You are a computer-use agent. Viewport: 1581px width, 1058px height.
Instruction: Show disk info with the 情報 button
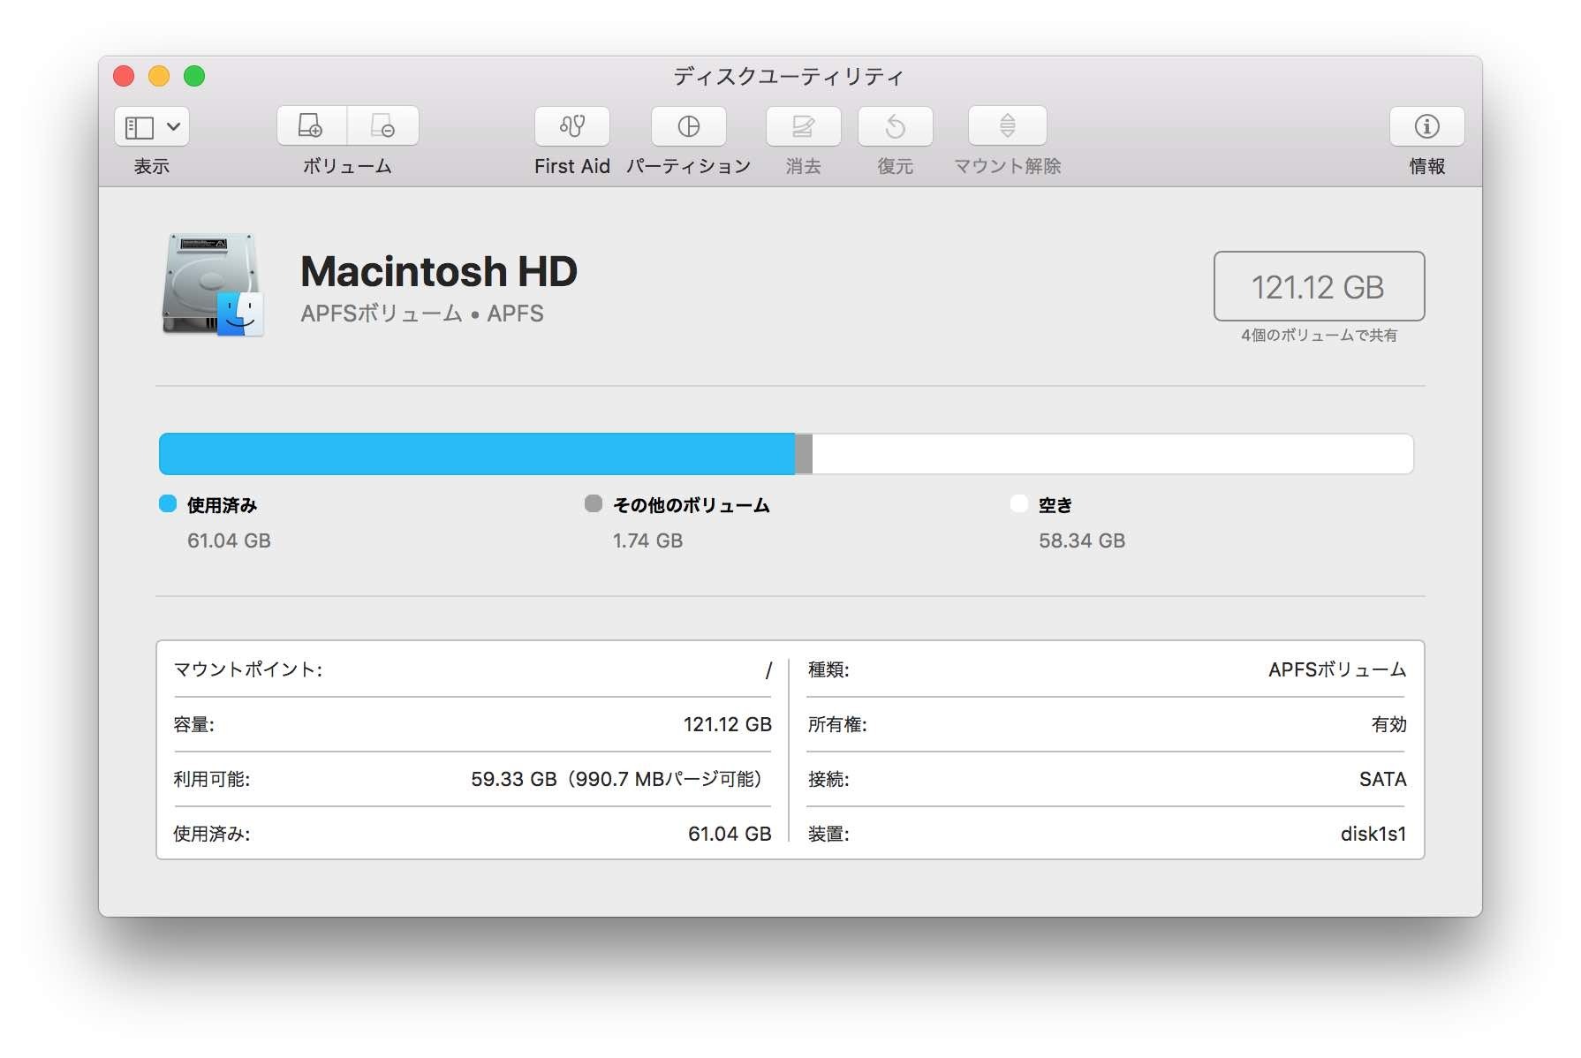click(x=1427, y=126)
